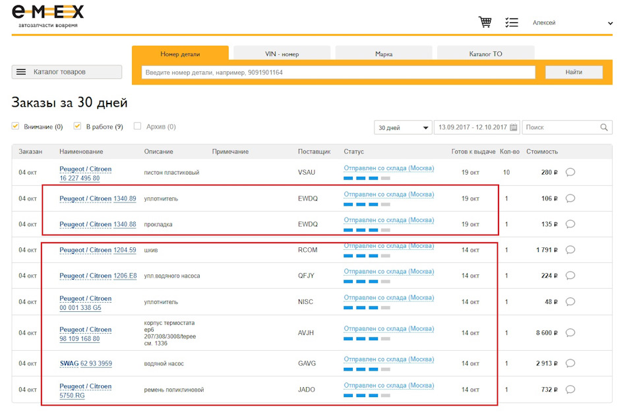
Task: Uncheck the В работе (9) filter
Action: [77, 127]
